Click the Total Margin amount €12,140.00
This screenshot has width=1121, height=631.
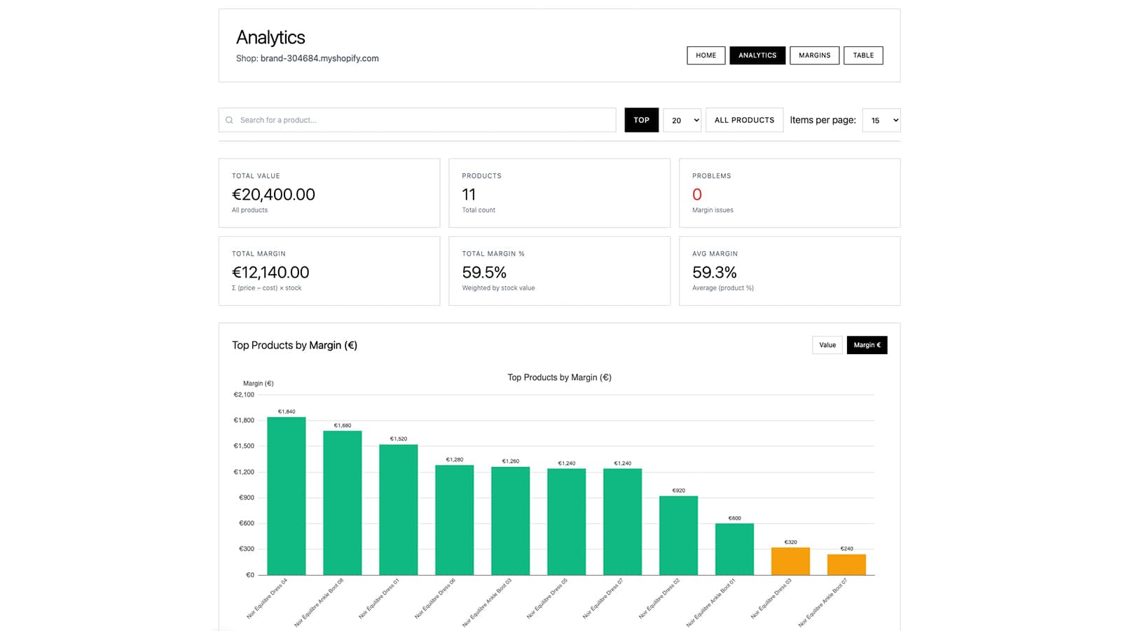[270, 272]
